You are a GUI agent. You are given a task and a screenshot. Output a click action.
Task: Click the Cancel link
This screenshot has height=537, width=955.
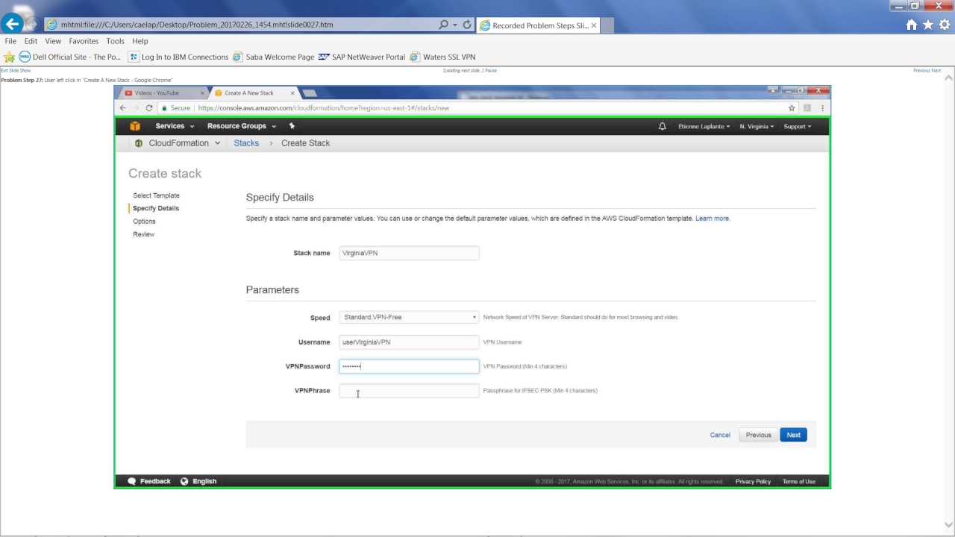pos(720,435)
